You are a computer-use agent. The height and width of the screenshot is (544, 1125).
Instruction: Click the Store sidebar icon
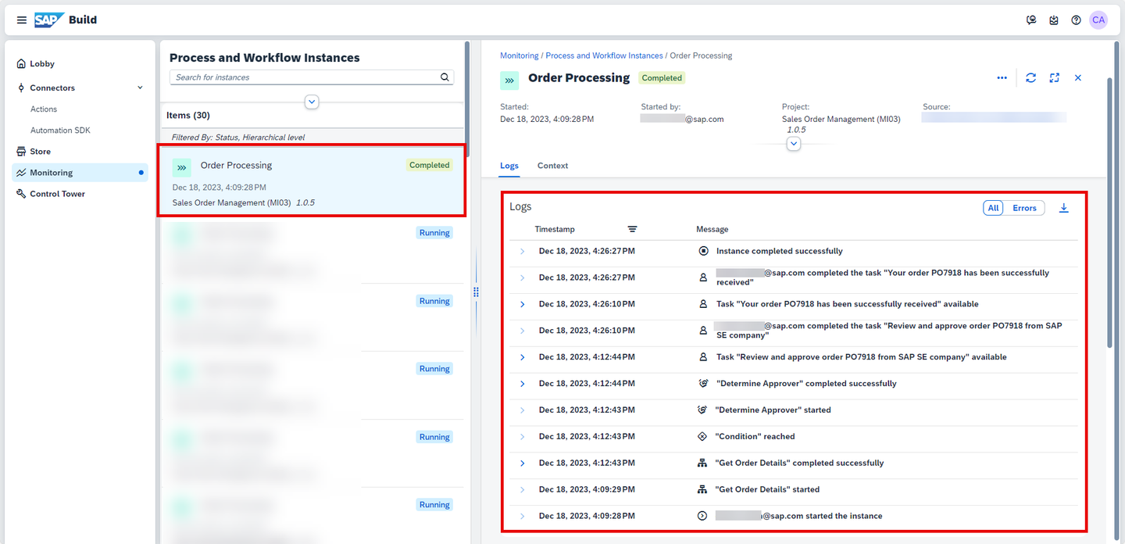point(21,152)
